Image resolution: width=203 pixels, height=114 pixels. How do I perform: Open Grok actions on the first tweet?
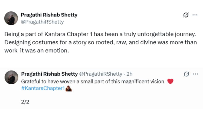point(186,15)
